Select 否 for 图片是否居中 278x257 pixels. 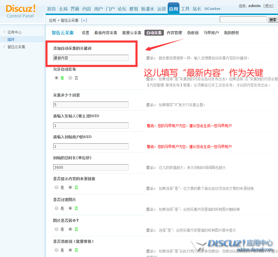(70, 229)
